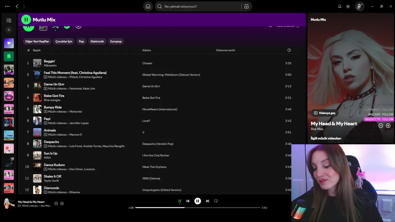Click the Animals cover thumbnail
Image resolution: width=395 pixels, height=222 pixels.
(x=37, y=132)
